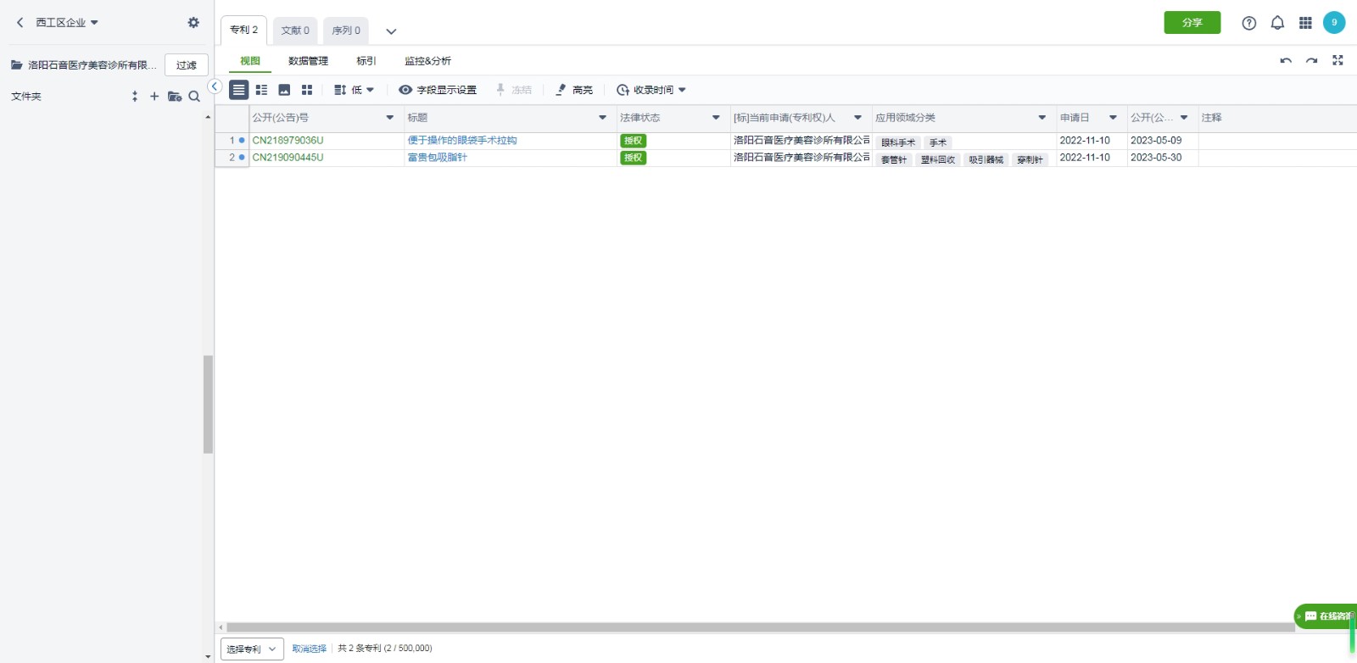Open the user avatar labeled 9
The height and width of the screenshot is (663, 1357).
click(x=1334, y=23)
